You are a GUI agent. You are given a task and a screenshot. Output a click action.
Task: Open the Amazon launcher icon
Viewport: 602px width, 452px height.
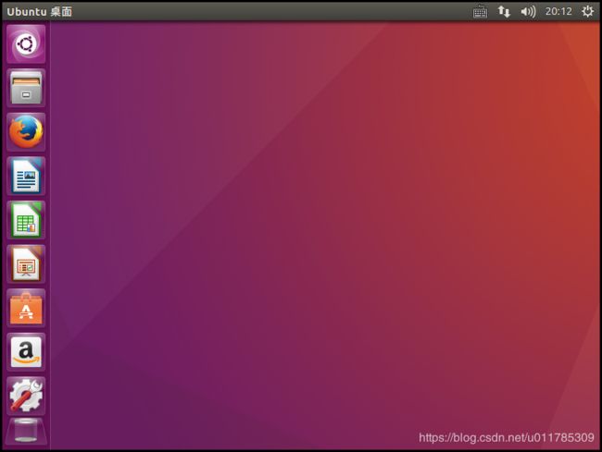click(x=26, y=352)
